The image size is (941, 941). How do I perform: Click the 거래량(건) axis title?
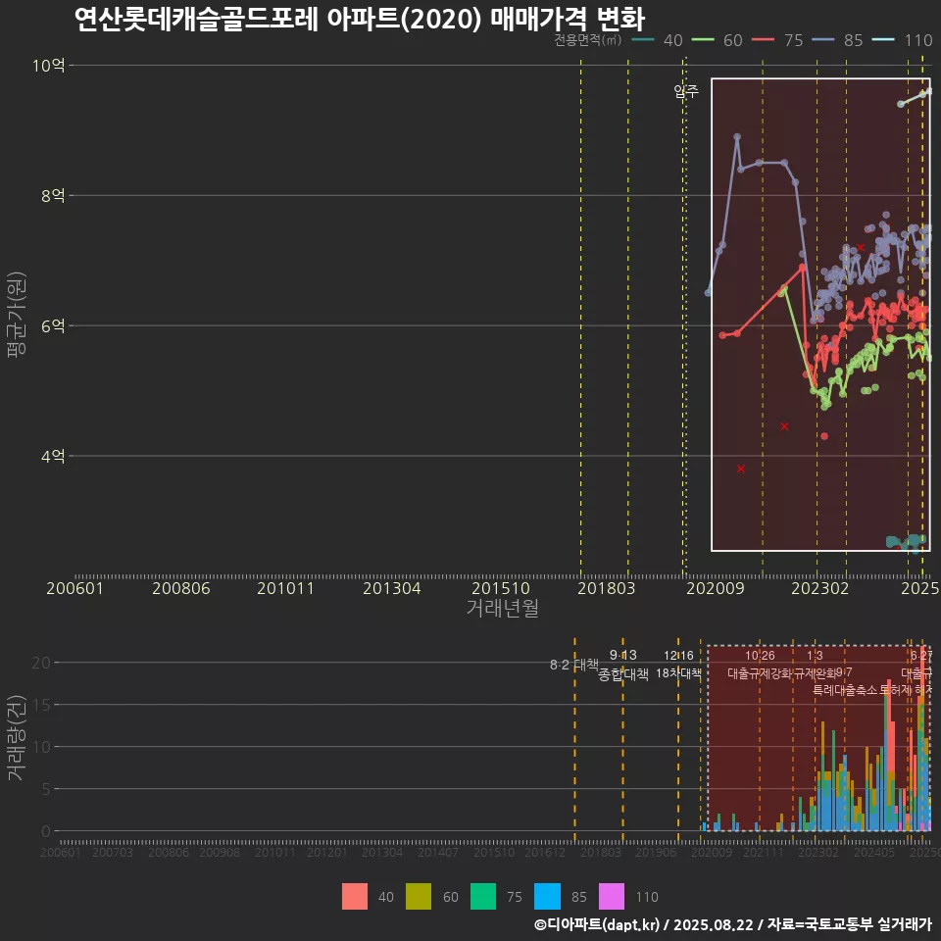tap(17, 738)
